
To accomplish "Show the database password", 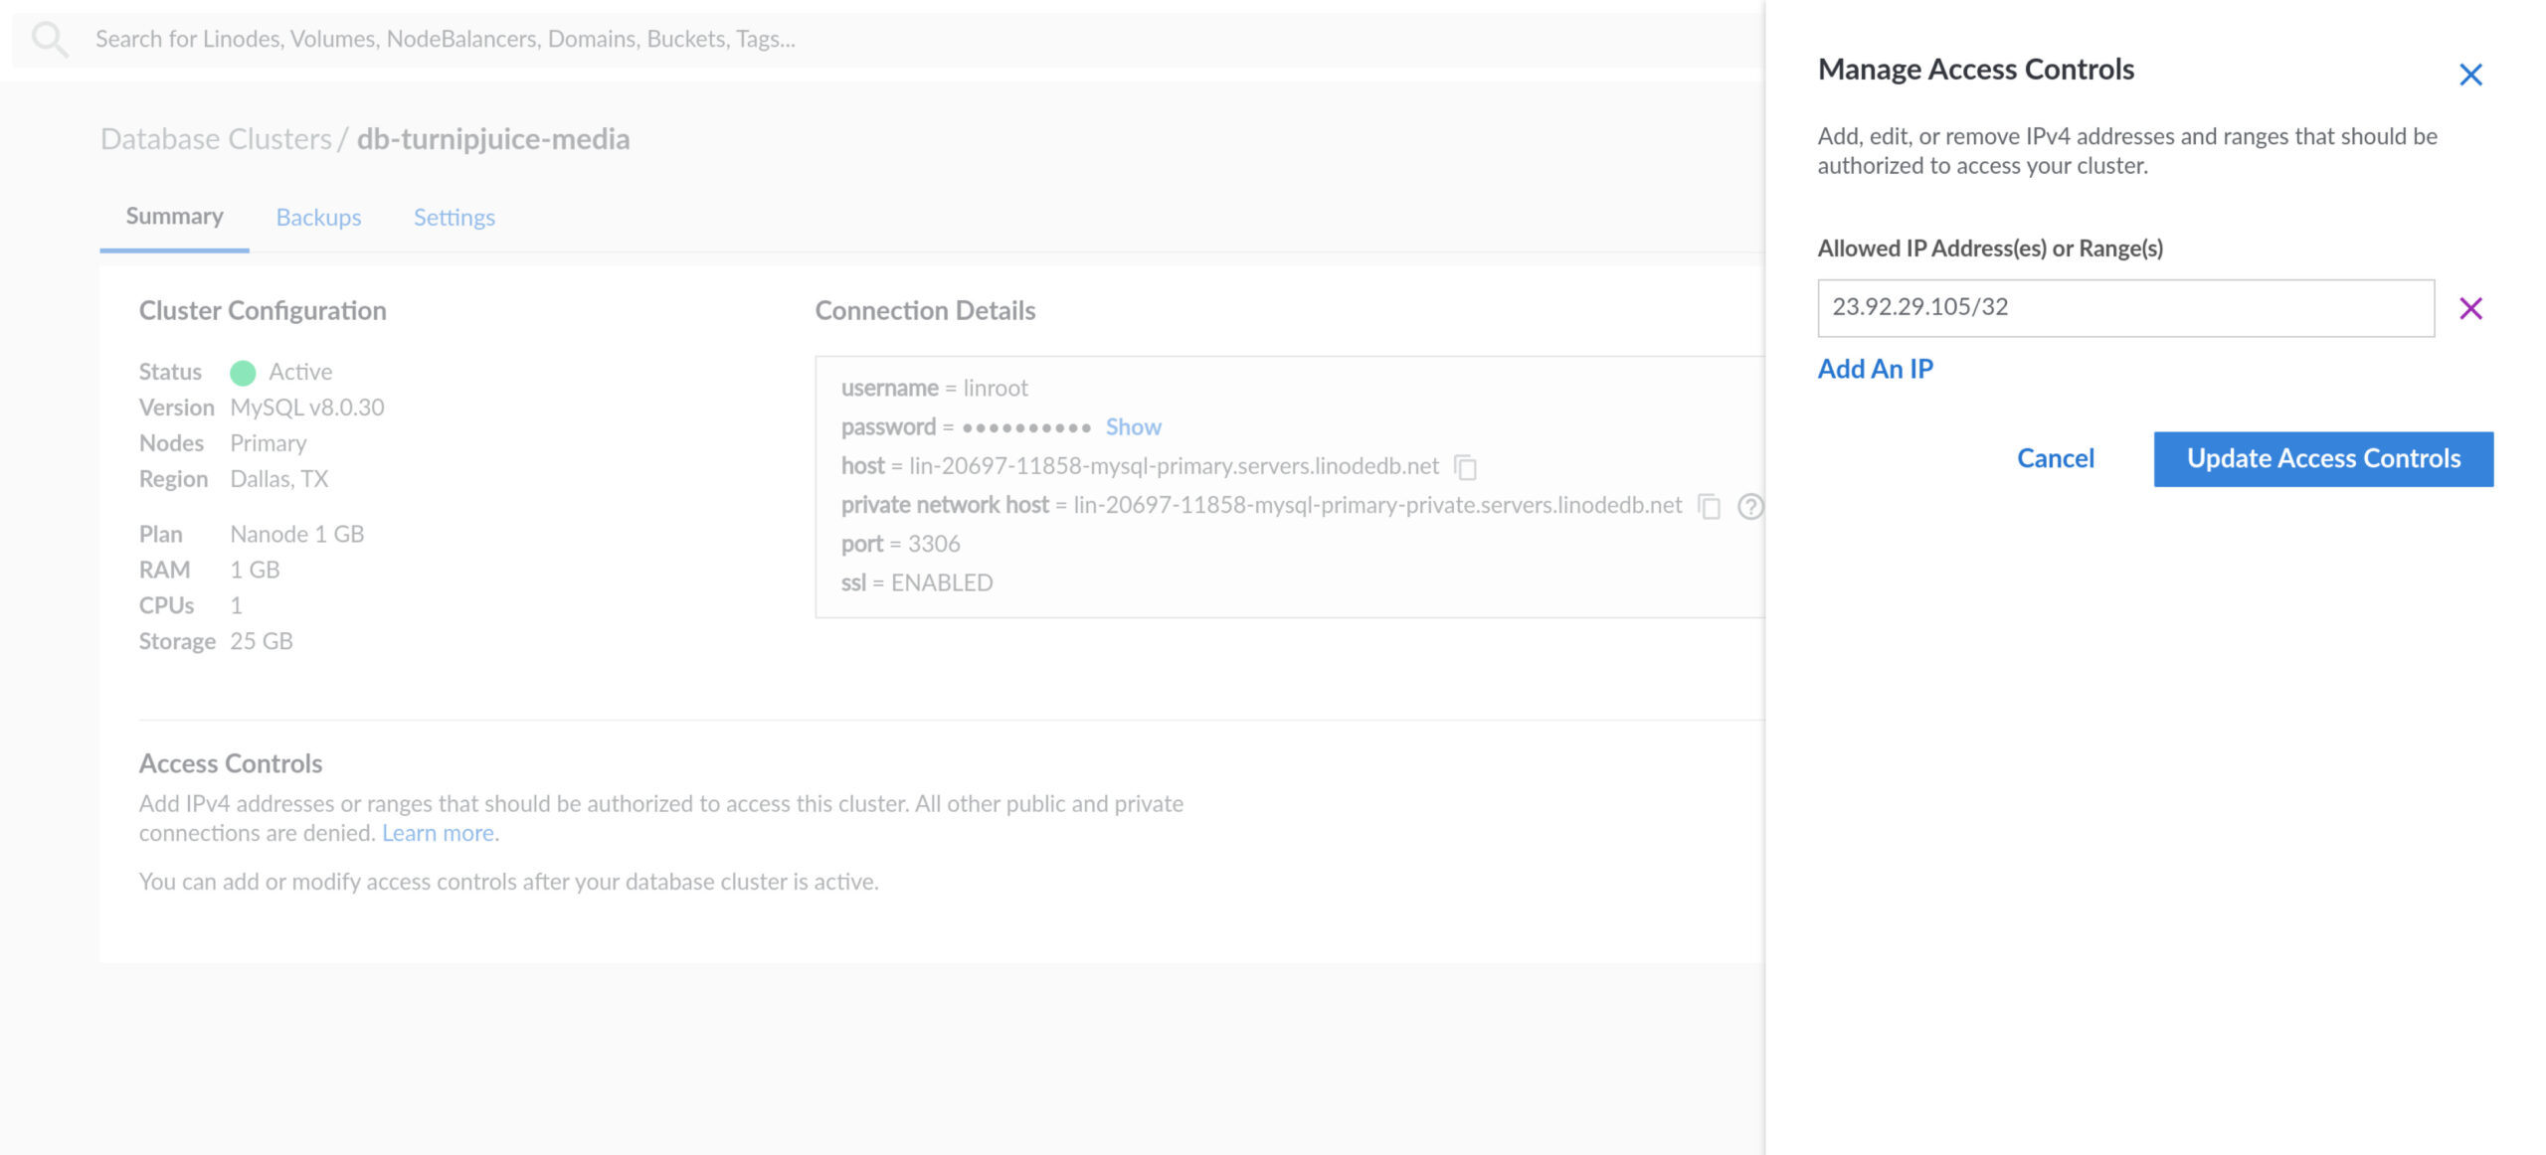I will pyautogui.click(x=1133, y=426).
